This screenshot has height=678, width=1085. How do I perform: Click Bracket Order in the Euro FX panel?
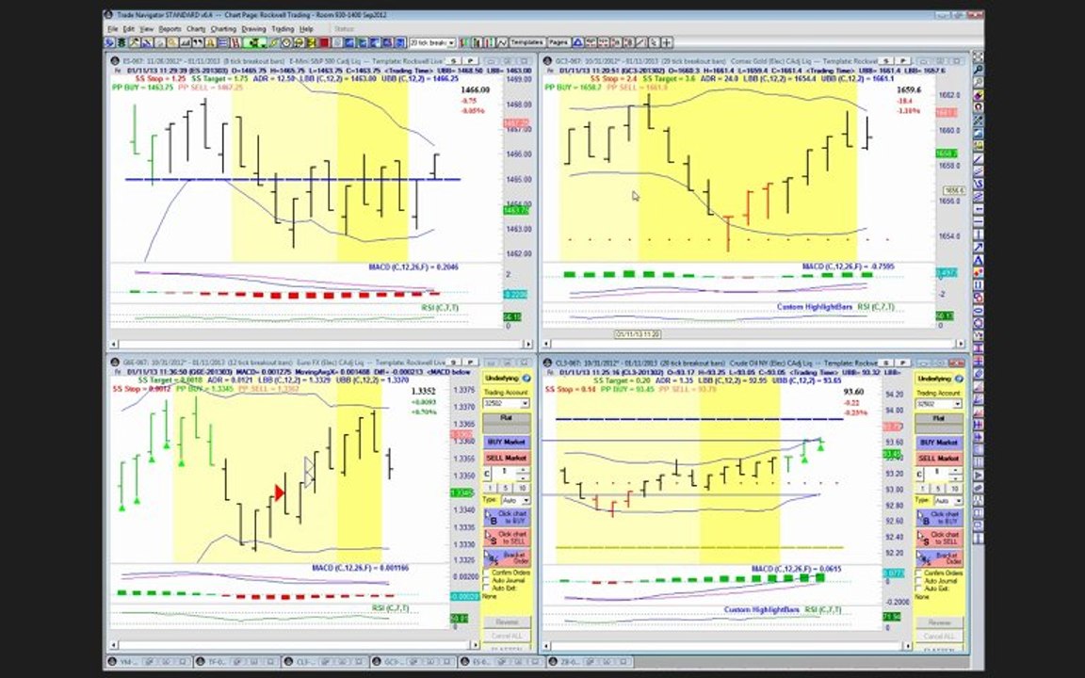507,557
